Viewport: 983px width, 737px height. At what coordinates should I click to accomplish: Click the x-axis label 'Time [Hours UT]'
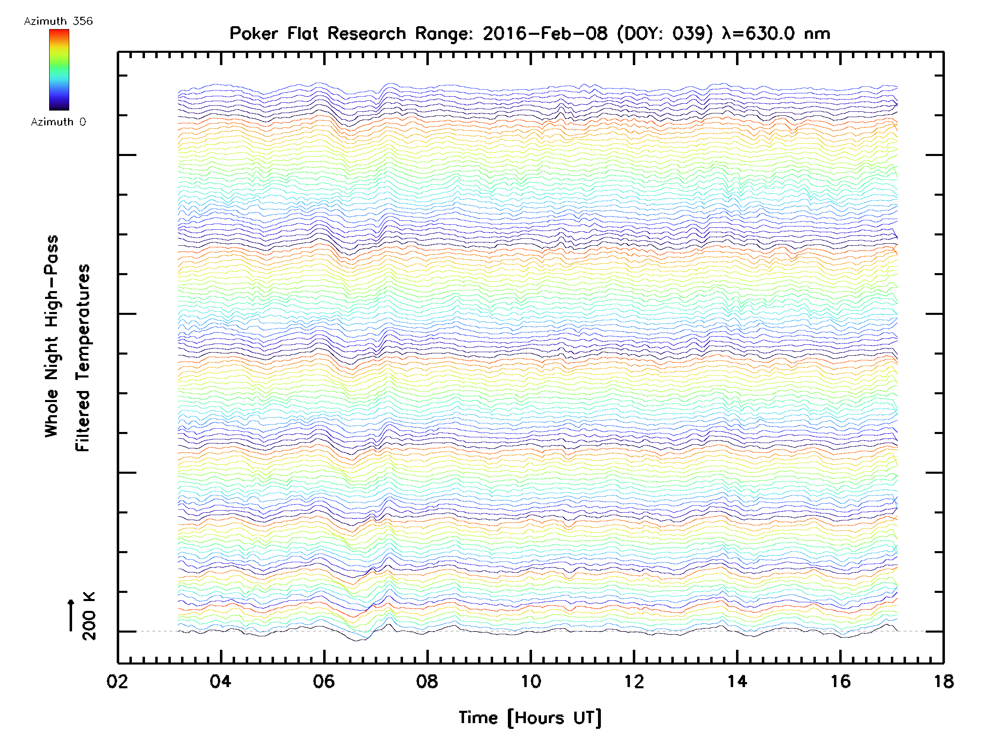click(530, 717)
